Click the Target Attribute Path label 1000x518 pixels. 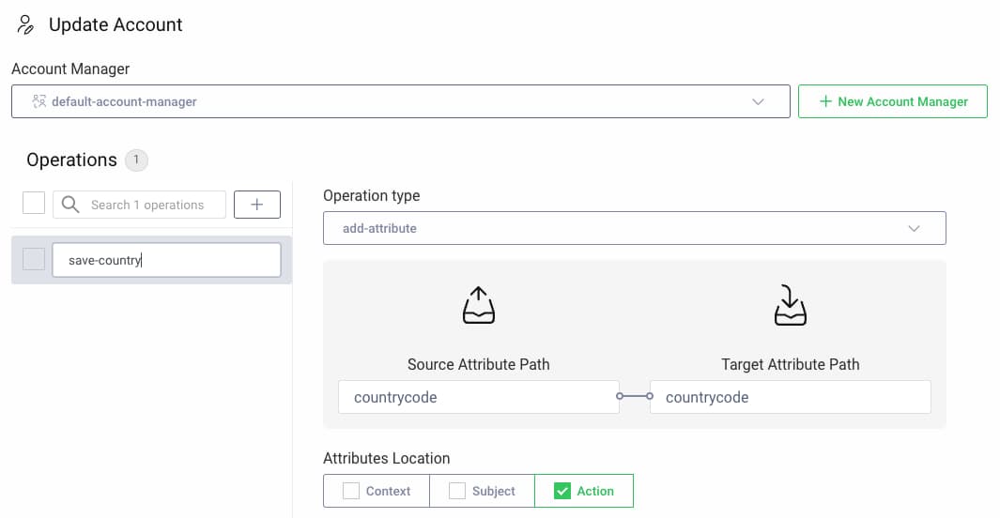tap(791, 364)
